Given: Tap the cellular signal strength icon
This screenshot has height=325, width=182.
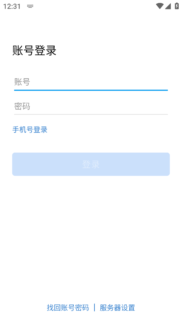Looking at the screenshot, I should point(168,6).
